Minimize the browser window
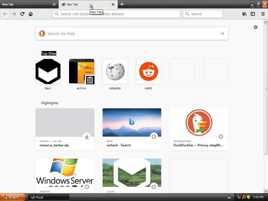268x201 pixels. pyautogui.click(x=252, y=4)
